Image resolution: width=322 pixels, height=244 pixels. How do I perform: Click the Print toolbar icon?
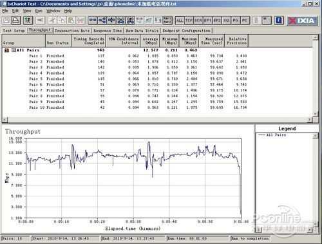click(15, 21)
